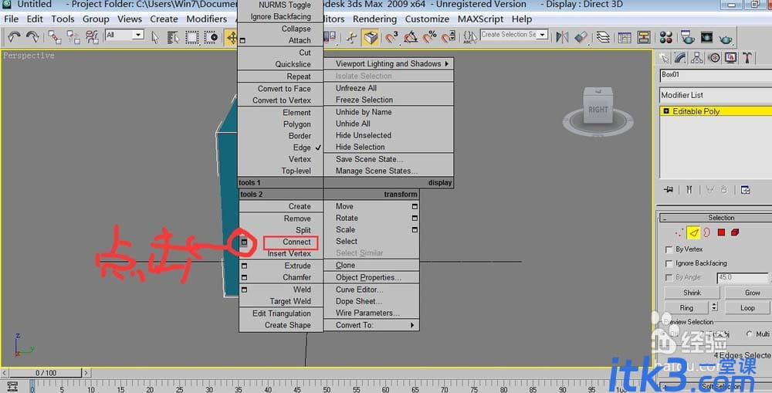Click Rectangular Selection Region icon
The height and width of the screenshot is (393, 772).
[192, 37]
